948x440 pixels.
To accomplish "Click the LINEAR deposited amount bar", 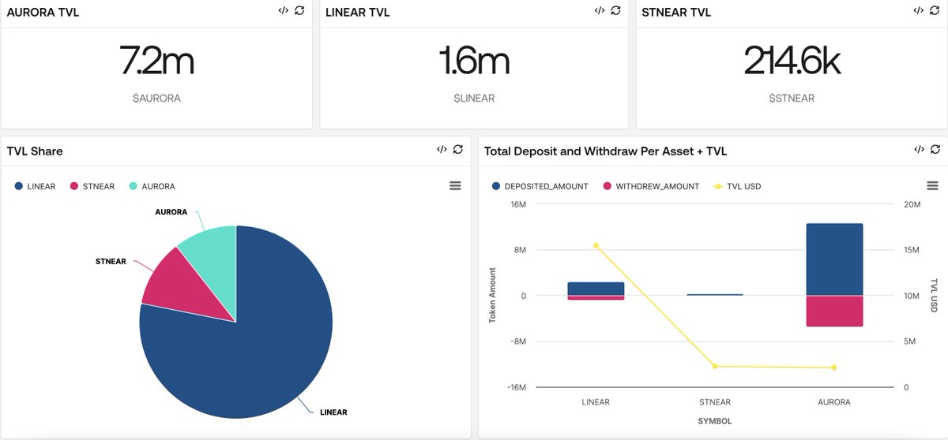I will point(596,289).
